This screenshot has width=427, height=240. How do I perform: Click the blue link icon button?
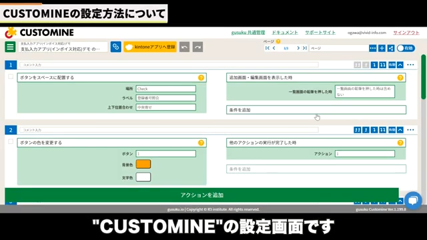(x=115, y=47)
